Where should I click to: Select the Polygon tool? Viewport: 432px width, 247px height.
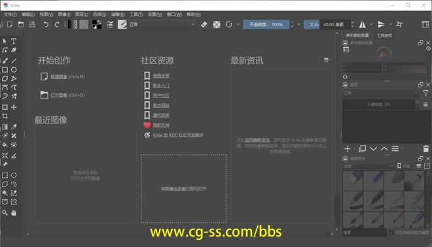(5, 78)
